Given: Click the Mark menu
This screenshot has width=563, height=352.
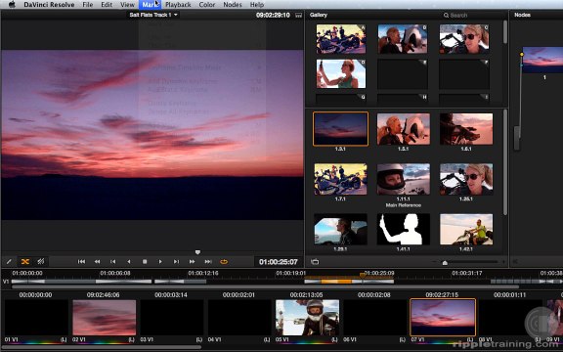Looking at the screenshot, I should (150, 4).
